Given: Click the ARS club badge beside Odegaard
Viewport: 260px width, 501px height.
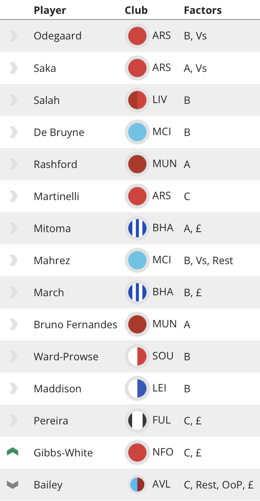Looking at the screenshot, I should (x=137, y=36).
